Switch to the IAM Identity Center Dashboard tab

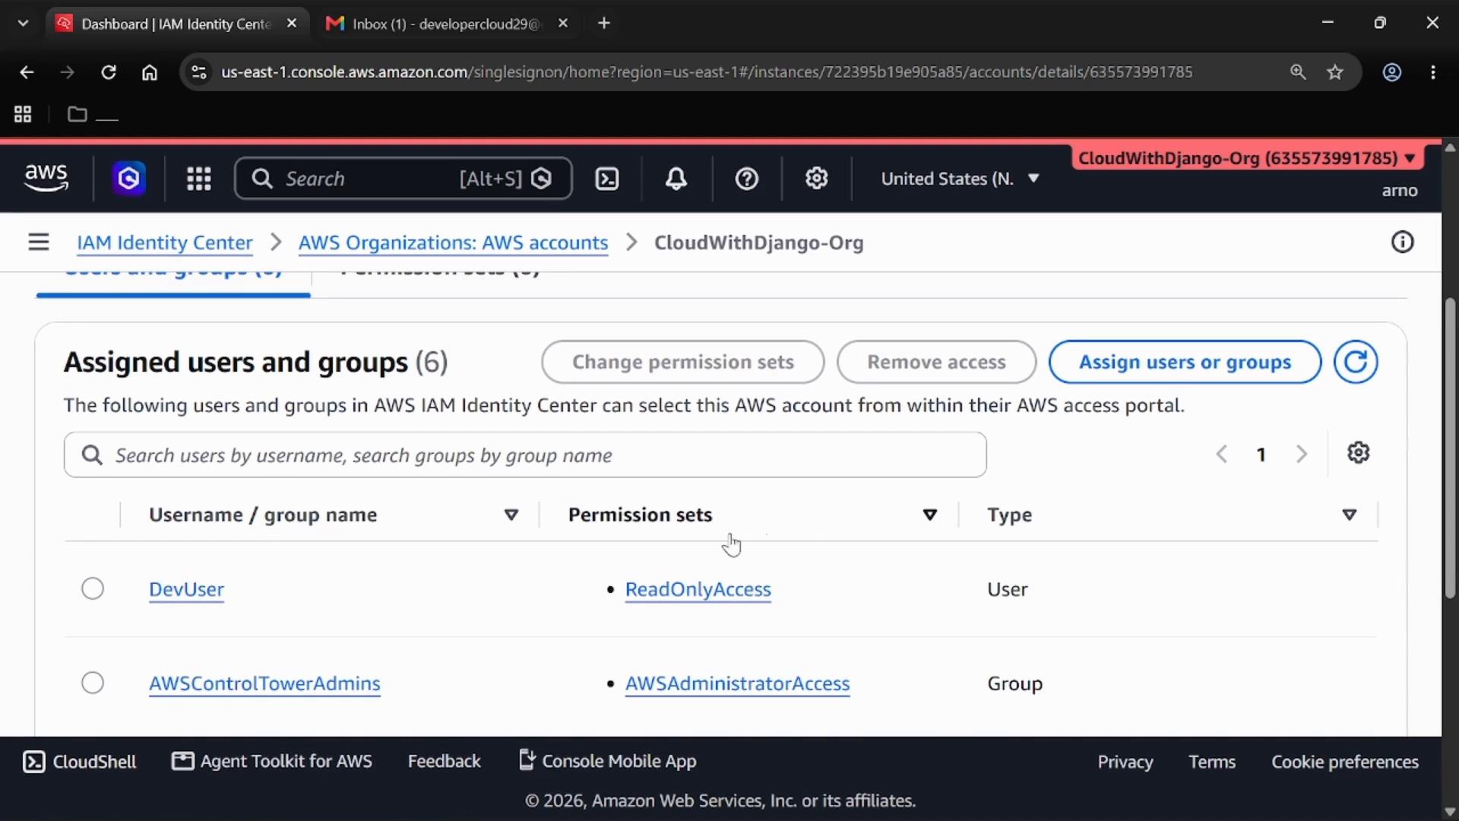click(x=176, y=24)
